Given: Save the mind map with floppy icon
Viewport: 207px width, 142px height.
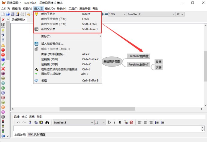Looking at the screenshot, I should coord(13,14).
